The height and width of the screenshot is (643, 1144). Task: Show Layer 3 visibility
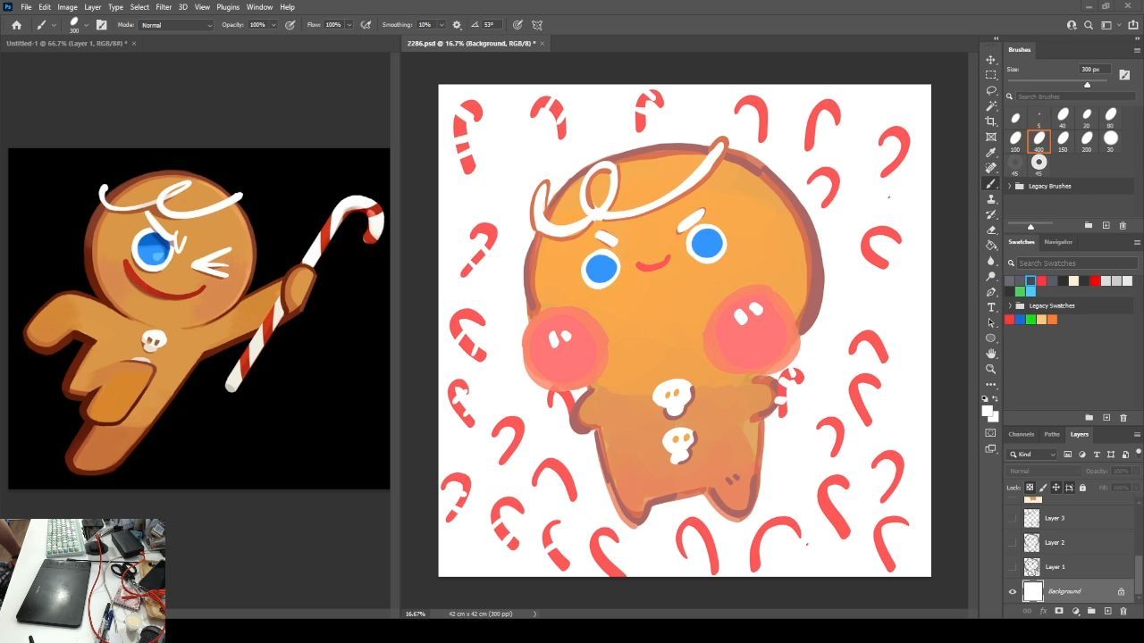(1013, 518)
